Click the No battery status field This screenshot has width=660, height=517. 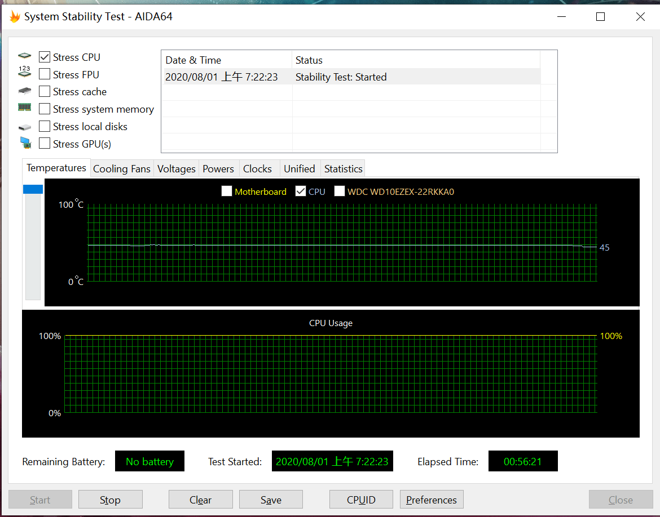149,461
